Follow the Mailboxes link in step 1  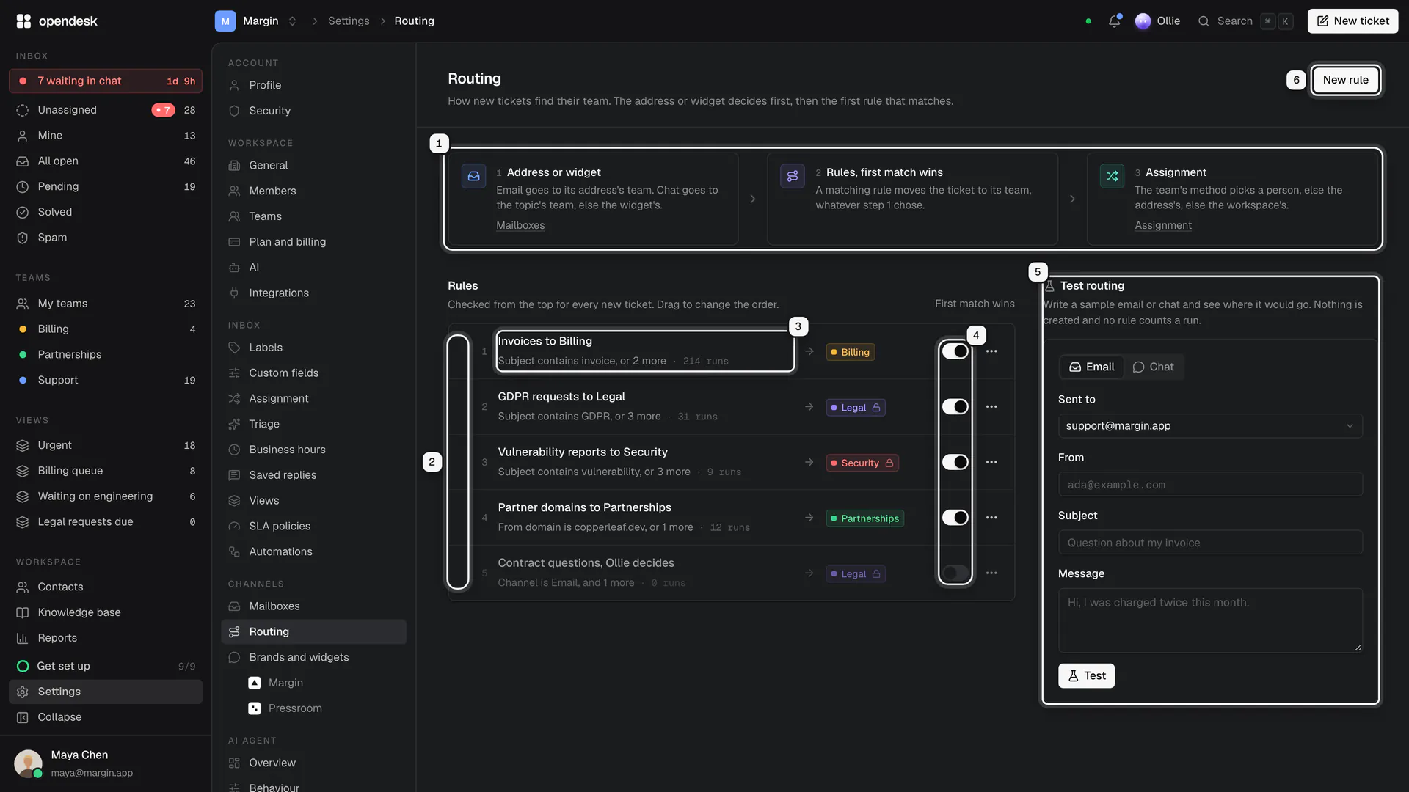[520, 225]
